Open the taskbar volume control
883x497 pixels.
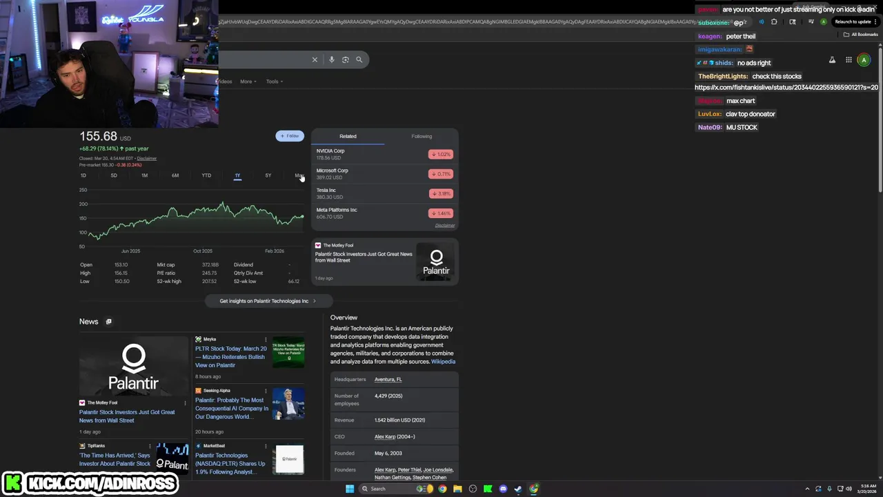click(x=849, y=489)
